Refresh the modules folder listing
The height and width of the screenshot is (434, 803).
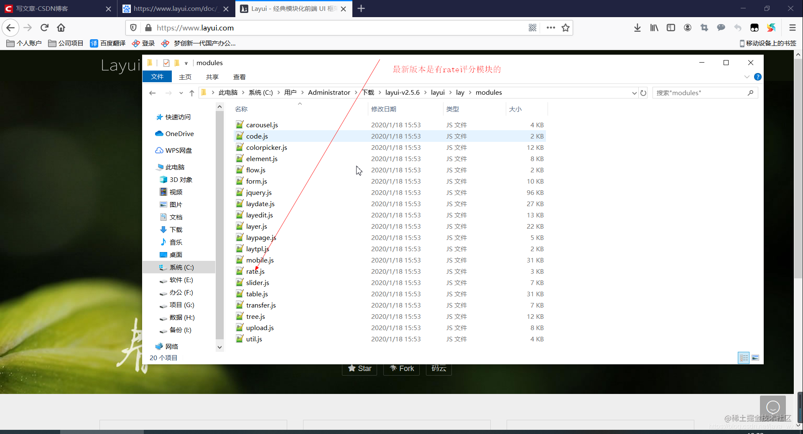click(643, 93)
